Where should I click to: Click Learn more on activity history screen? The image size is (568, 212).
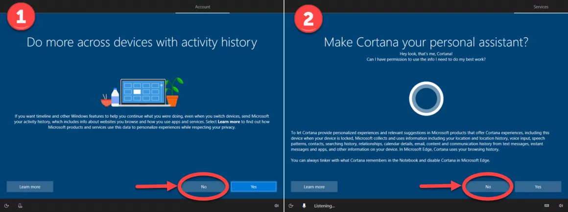[x=30, y=187]
